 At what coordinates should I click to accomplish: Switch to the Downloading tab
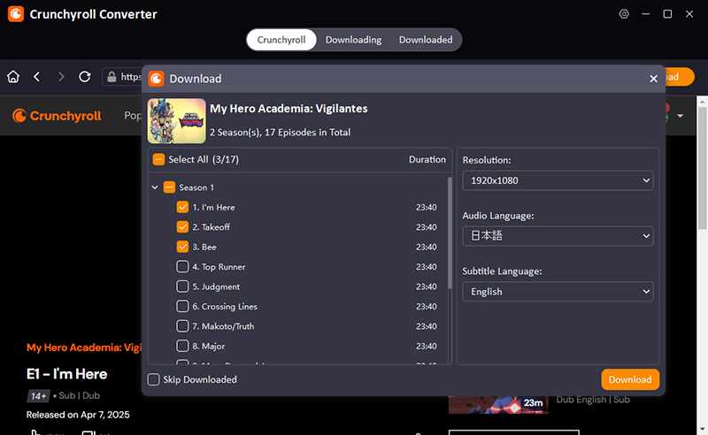pyautogui.click(x=353, y=40)
